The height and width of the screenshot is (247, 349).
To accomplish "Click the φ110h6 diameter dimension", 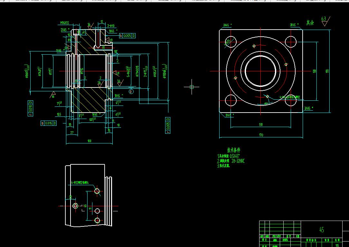I will 165,71.
